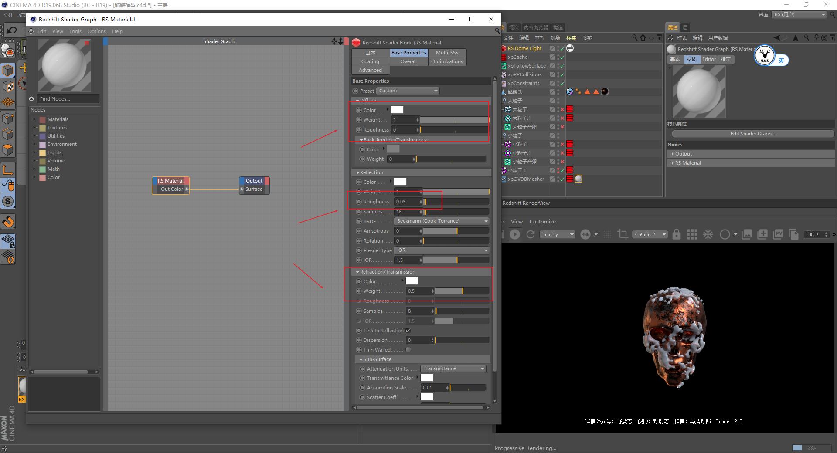
Task: Open the Beauty AOV dropdown
Action: (x=557, y=234)
